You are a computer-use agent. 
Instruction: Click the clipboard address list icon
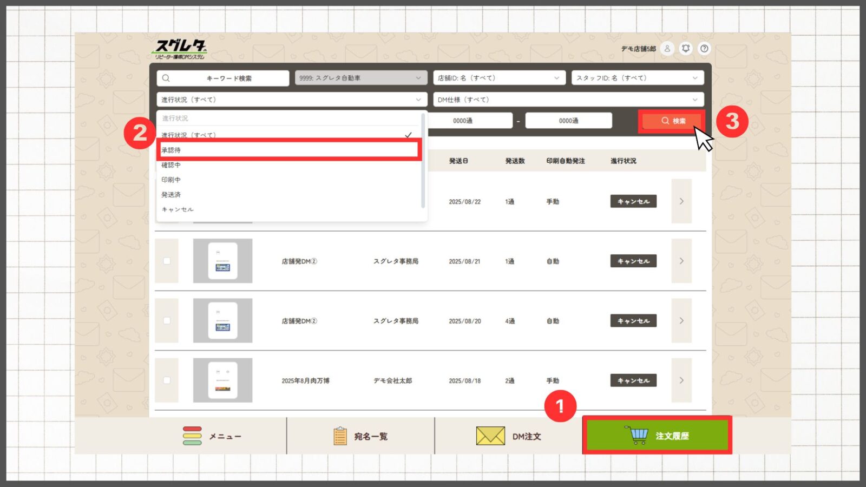coord(340,436)
